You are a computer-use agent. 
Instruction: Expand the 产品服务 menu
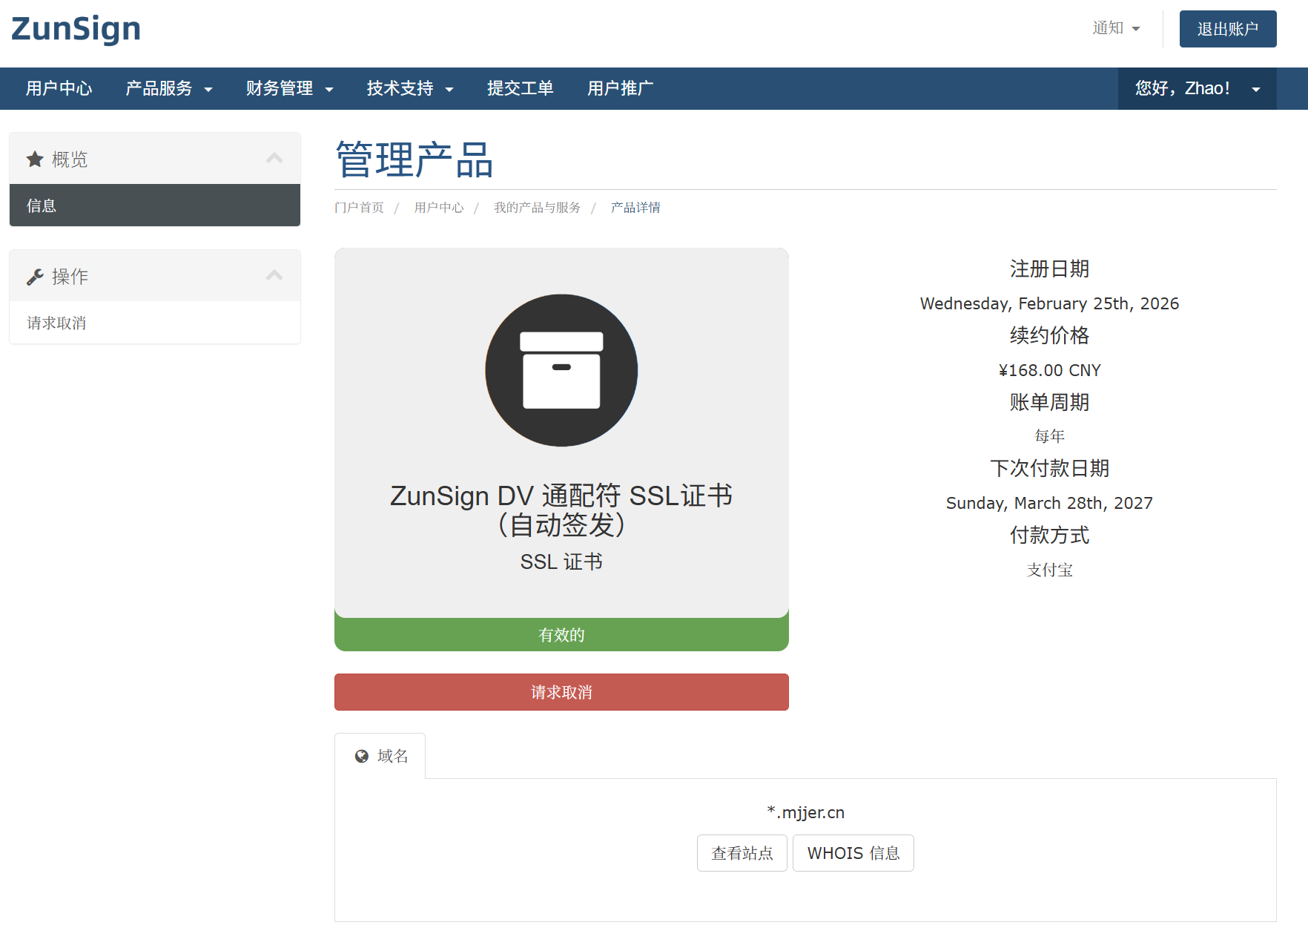tap(169, 89)
